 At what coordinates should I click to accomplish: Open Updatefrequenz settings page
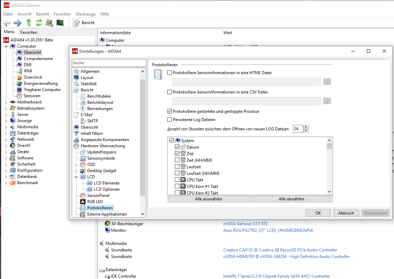pos(101,152)
